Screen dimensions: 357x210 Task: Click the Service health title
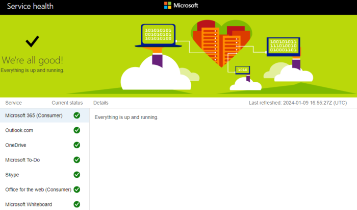tap(30, 6)
